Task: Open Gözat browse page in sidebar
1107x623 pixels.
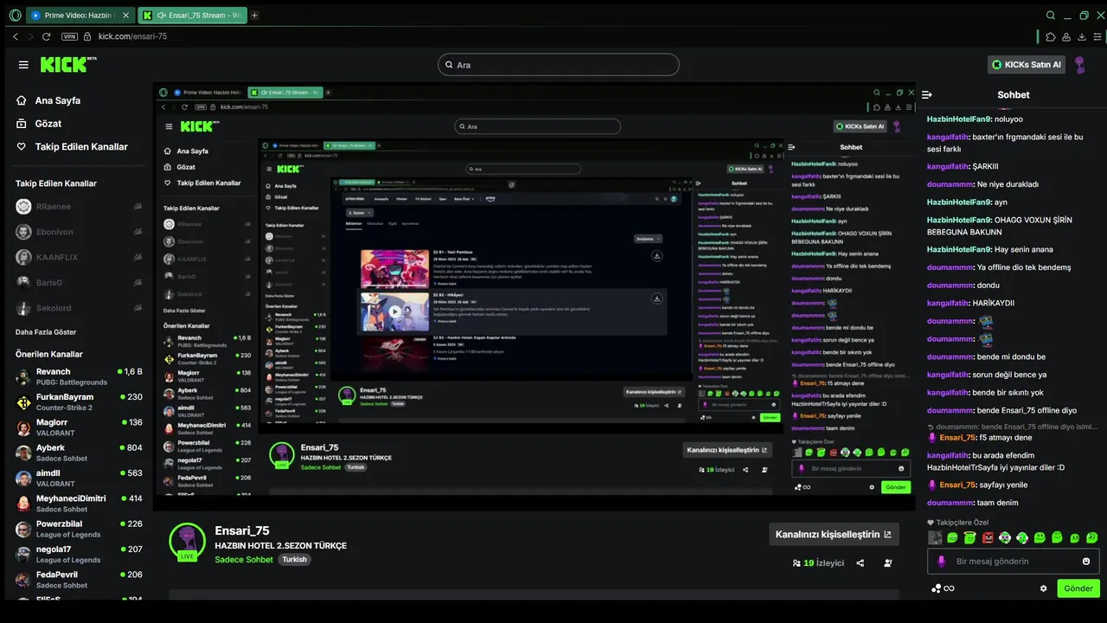Action: tap(39, 124)
